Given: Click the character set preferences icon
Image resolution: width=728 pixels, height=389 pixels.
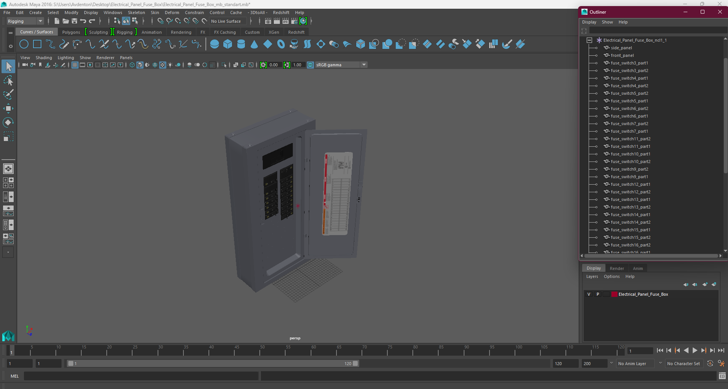Looking at the screenshot, I should coord(721,363).
